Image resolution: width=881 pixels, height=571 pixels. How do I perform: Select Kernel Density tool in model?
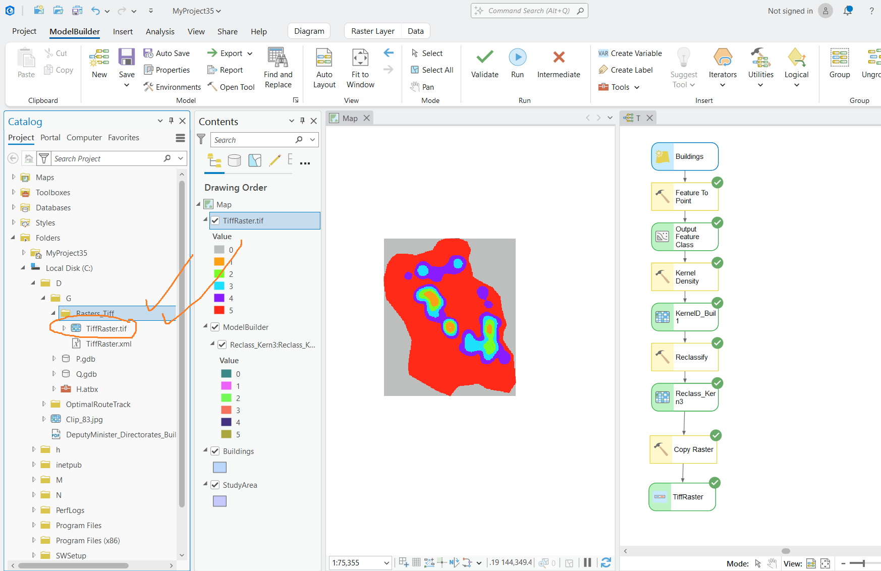(685, 276)
